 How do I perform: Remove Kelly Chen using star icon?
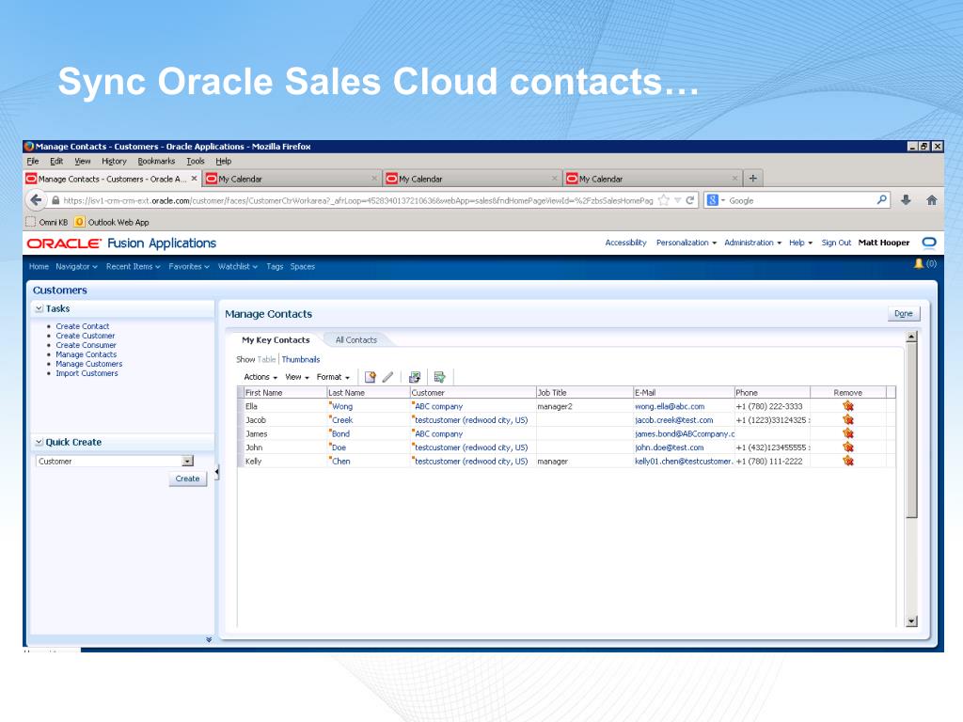848,461
